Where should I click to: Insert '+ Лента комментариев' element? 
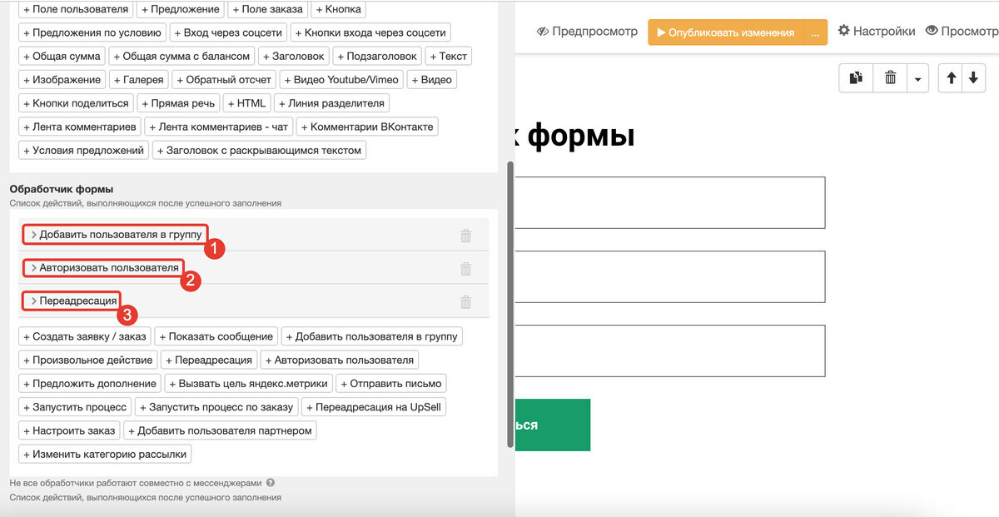pos(79,127)
